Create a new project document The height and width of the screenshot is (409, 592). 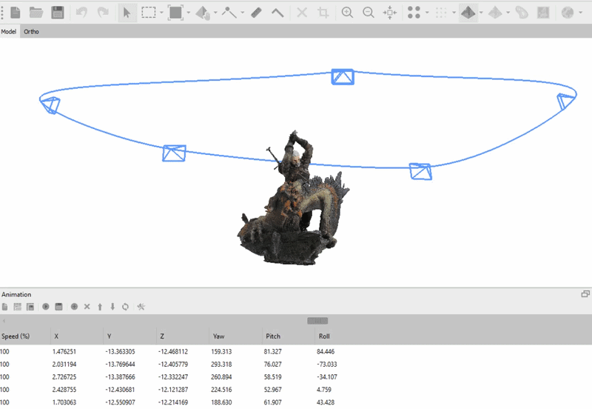(x=16, y=13)
